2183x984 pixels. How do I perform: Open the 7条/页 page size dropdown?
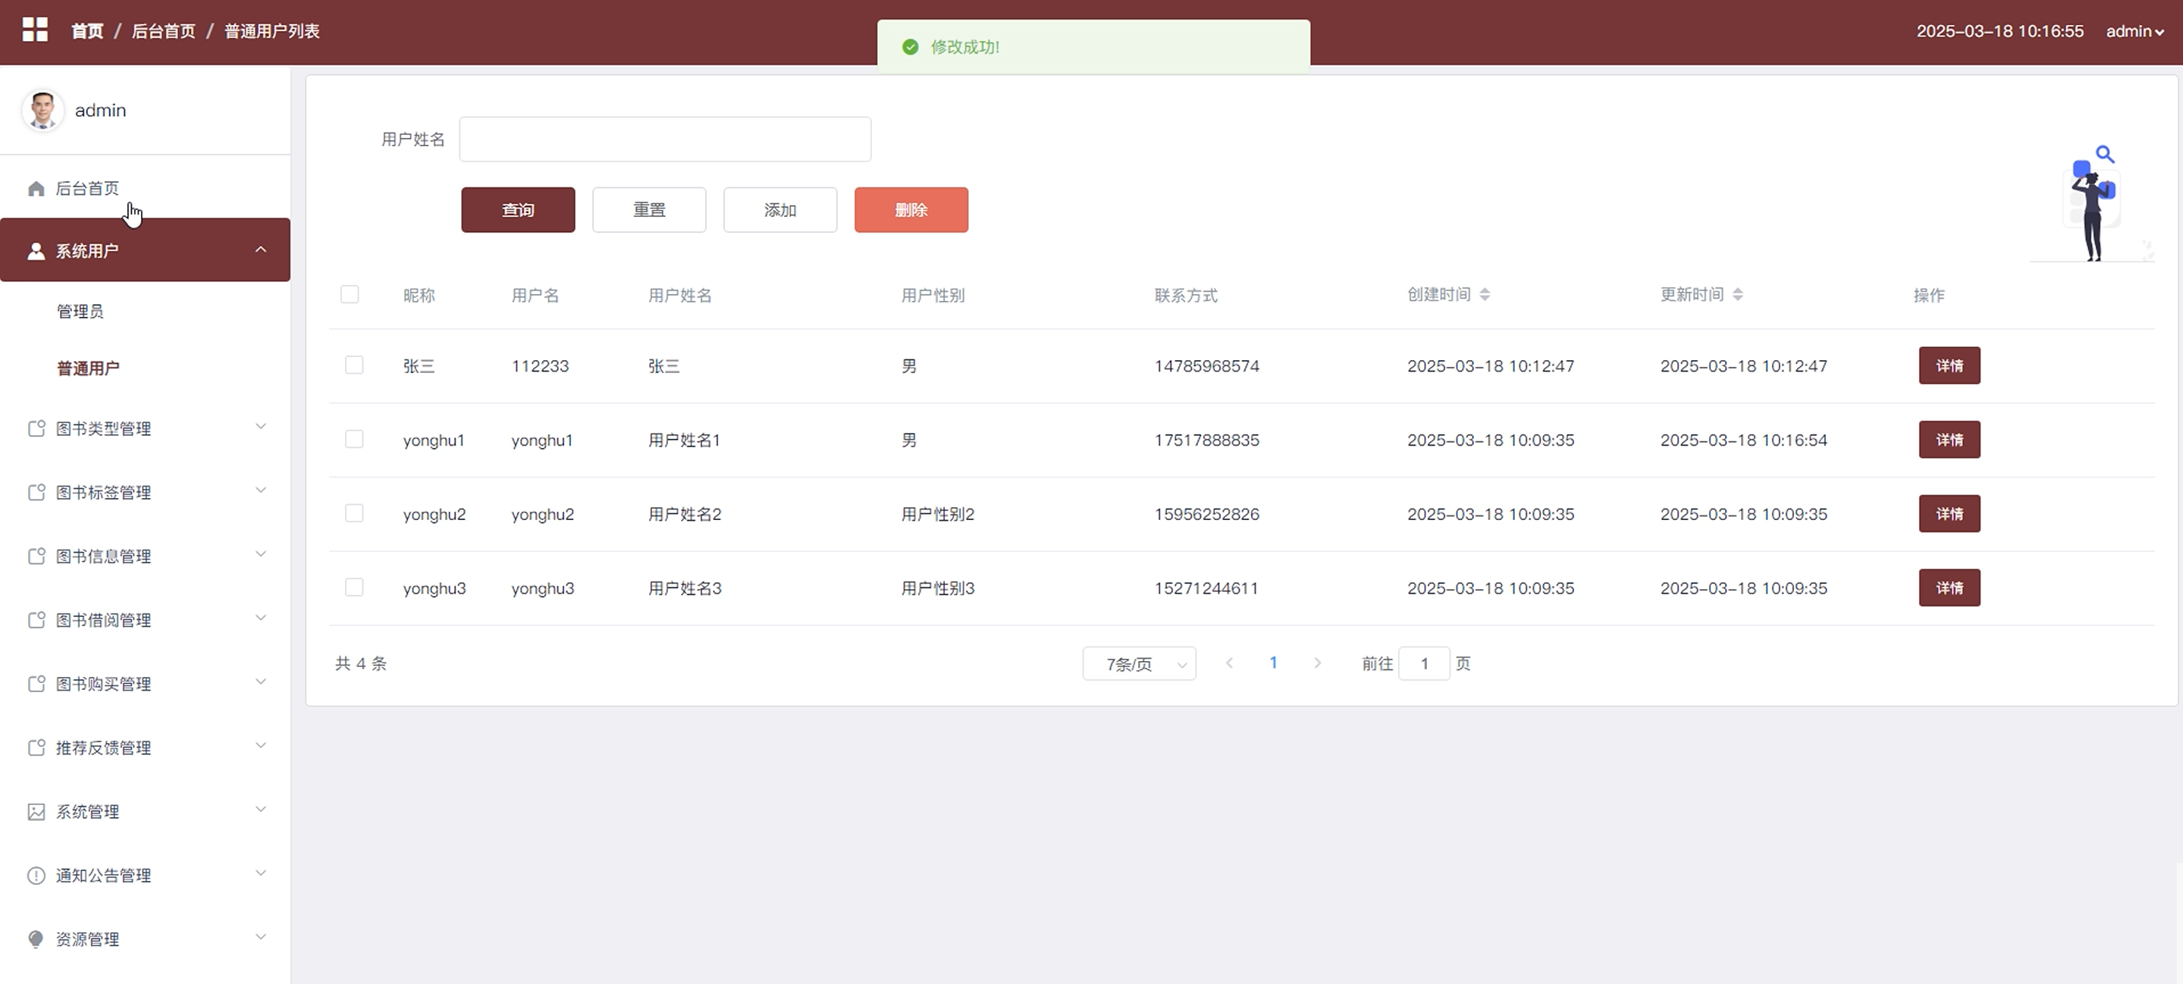click(1138, 663)
